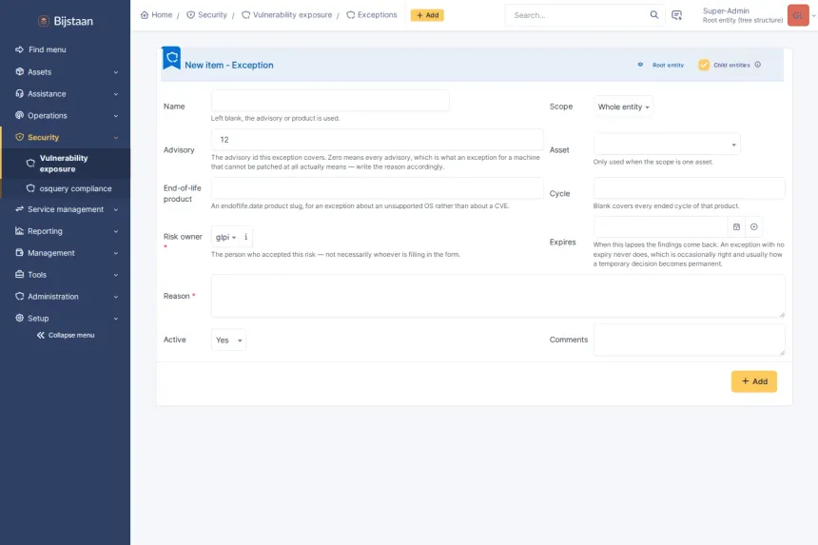Screen dimensions: 818x545
Task: Go to Vulnerability exposure breadcrumb link
Action: tap(287, 14)
